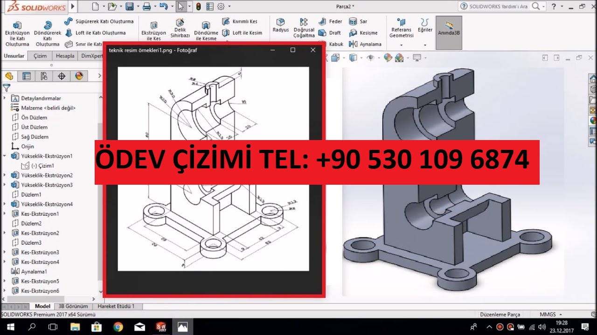Open the Windows Start menu
Screen dimensions: 597x335
coord(10,327)
